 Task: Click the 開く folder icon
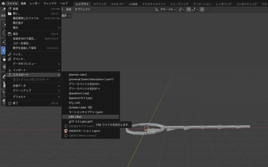(x=10, y=14)
